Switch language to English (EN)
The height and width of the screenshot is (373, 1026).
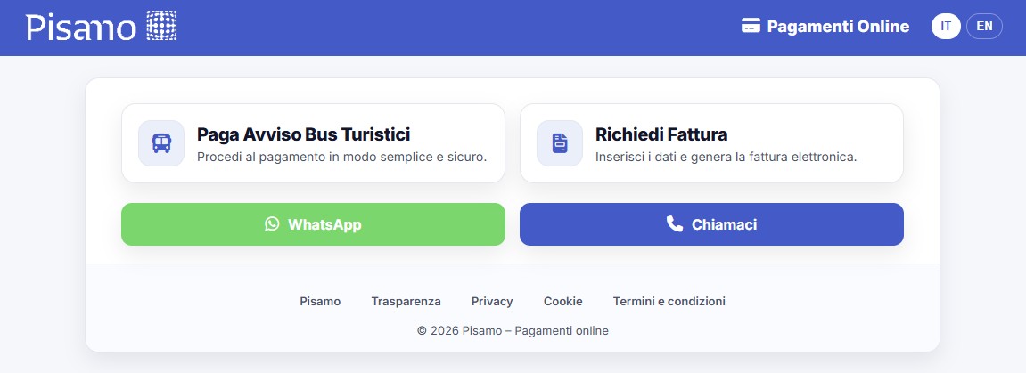984,27
